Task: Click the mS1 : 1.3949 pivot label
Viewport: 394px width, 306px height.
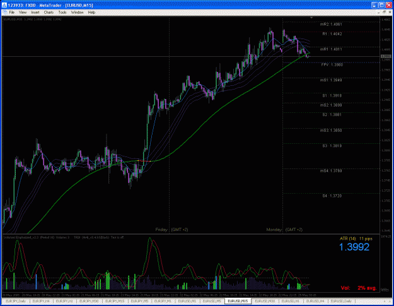Action: click(331, 80)
